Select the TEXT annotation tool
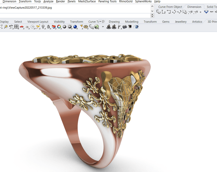 [x=212, y=12]
